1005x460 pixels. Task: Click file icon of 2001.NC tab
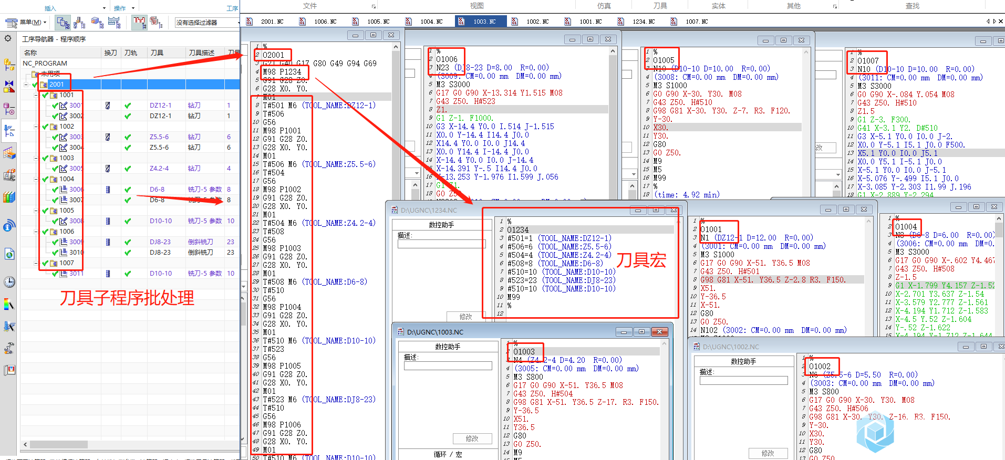[250, 22]
